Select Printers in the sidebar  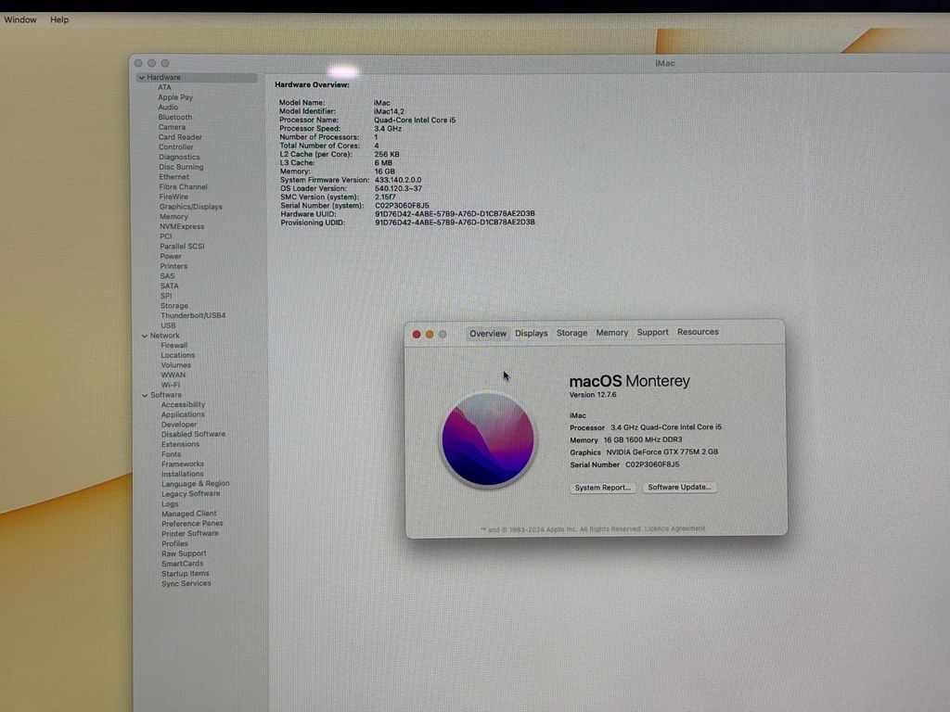tap(173, 266)
